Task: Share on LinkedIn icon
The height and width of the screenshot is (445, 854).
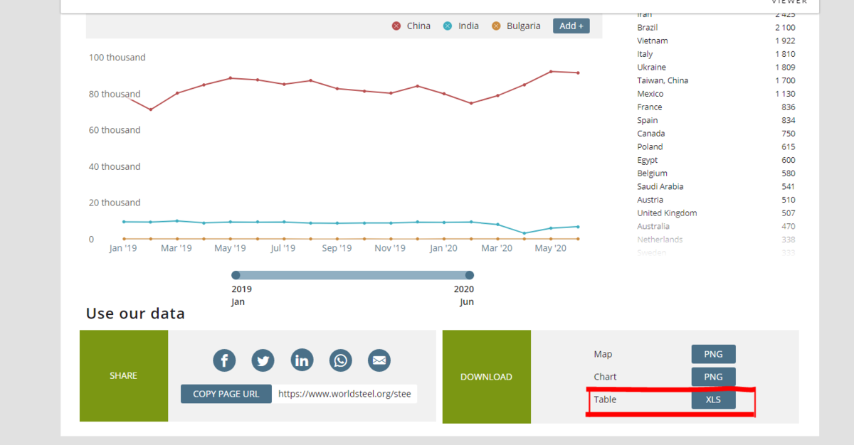Action: coord(302,360)
